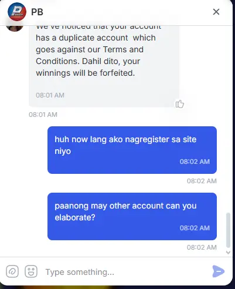Click the 08:02 AM below the last blue bubble
This screenshot has width=235, height=289.
(x=202, y=247)
